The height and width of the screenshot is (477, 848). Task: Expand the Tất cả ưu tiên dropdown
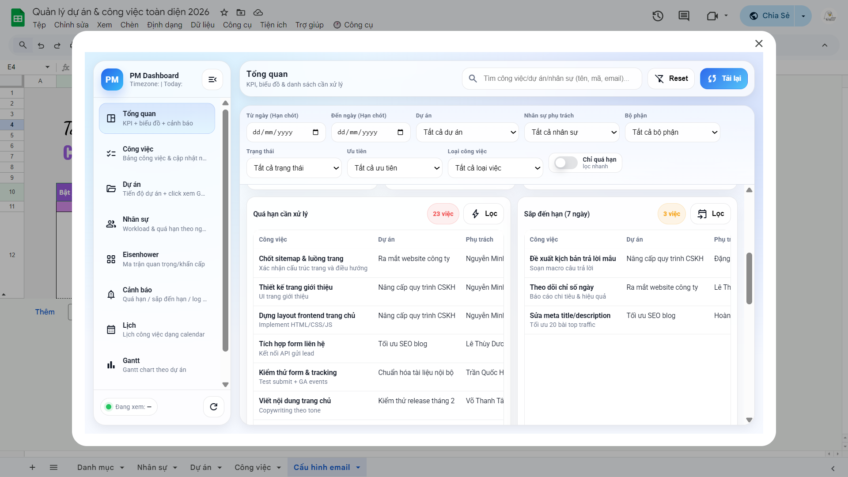[x=394, y=168]
